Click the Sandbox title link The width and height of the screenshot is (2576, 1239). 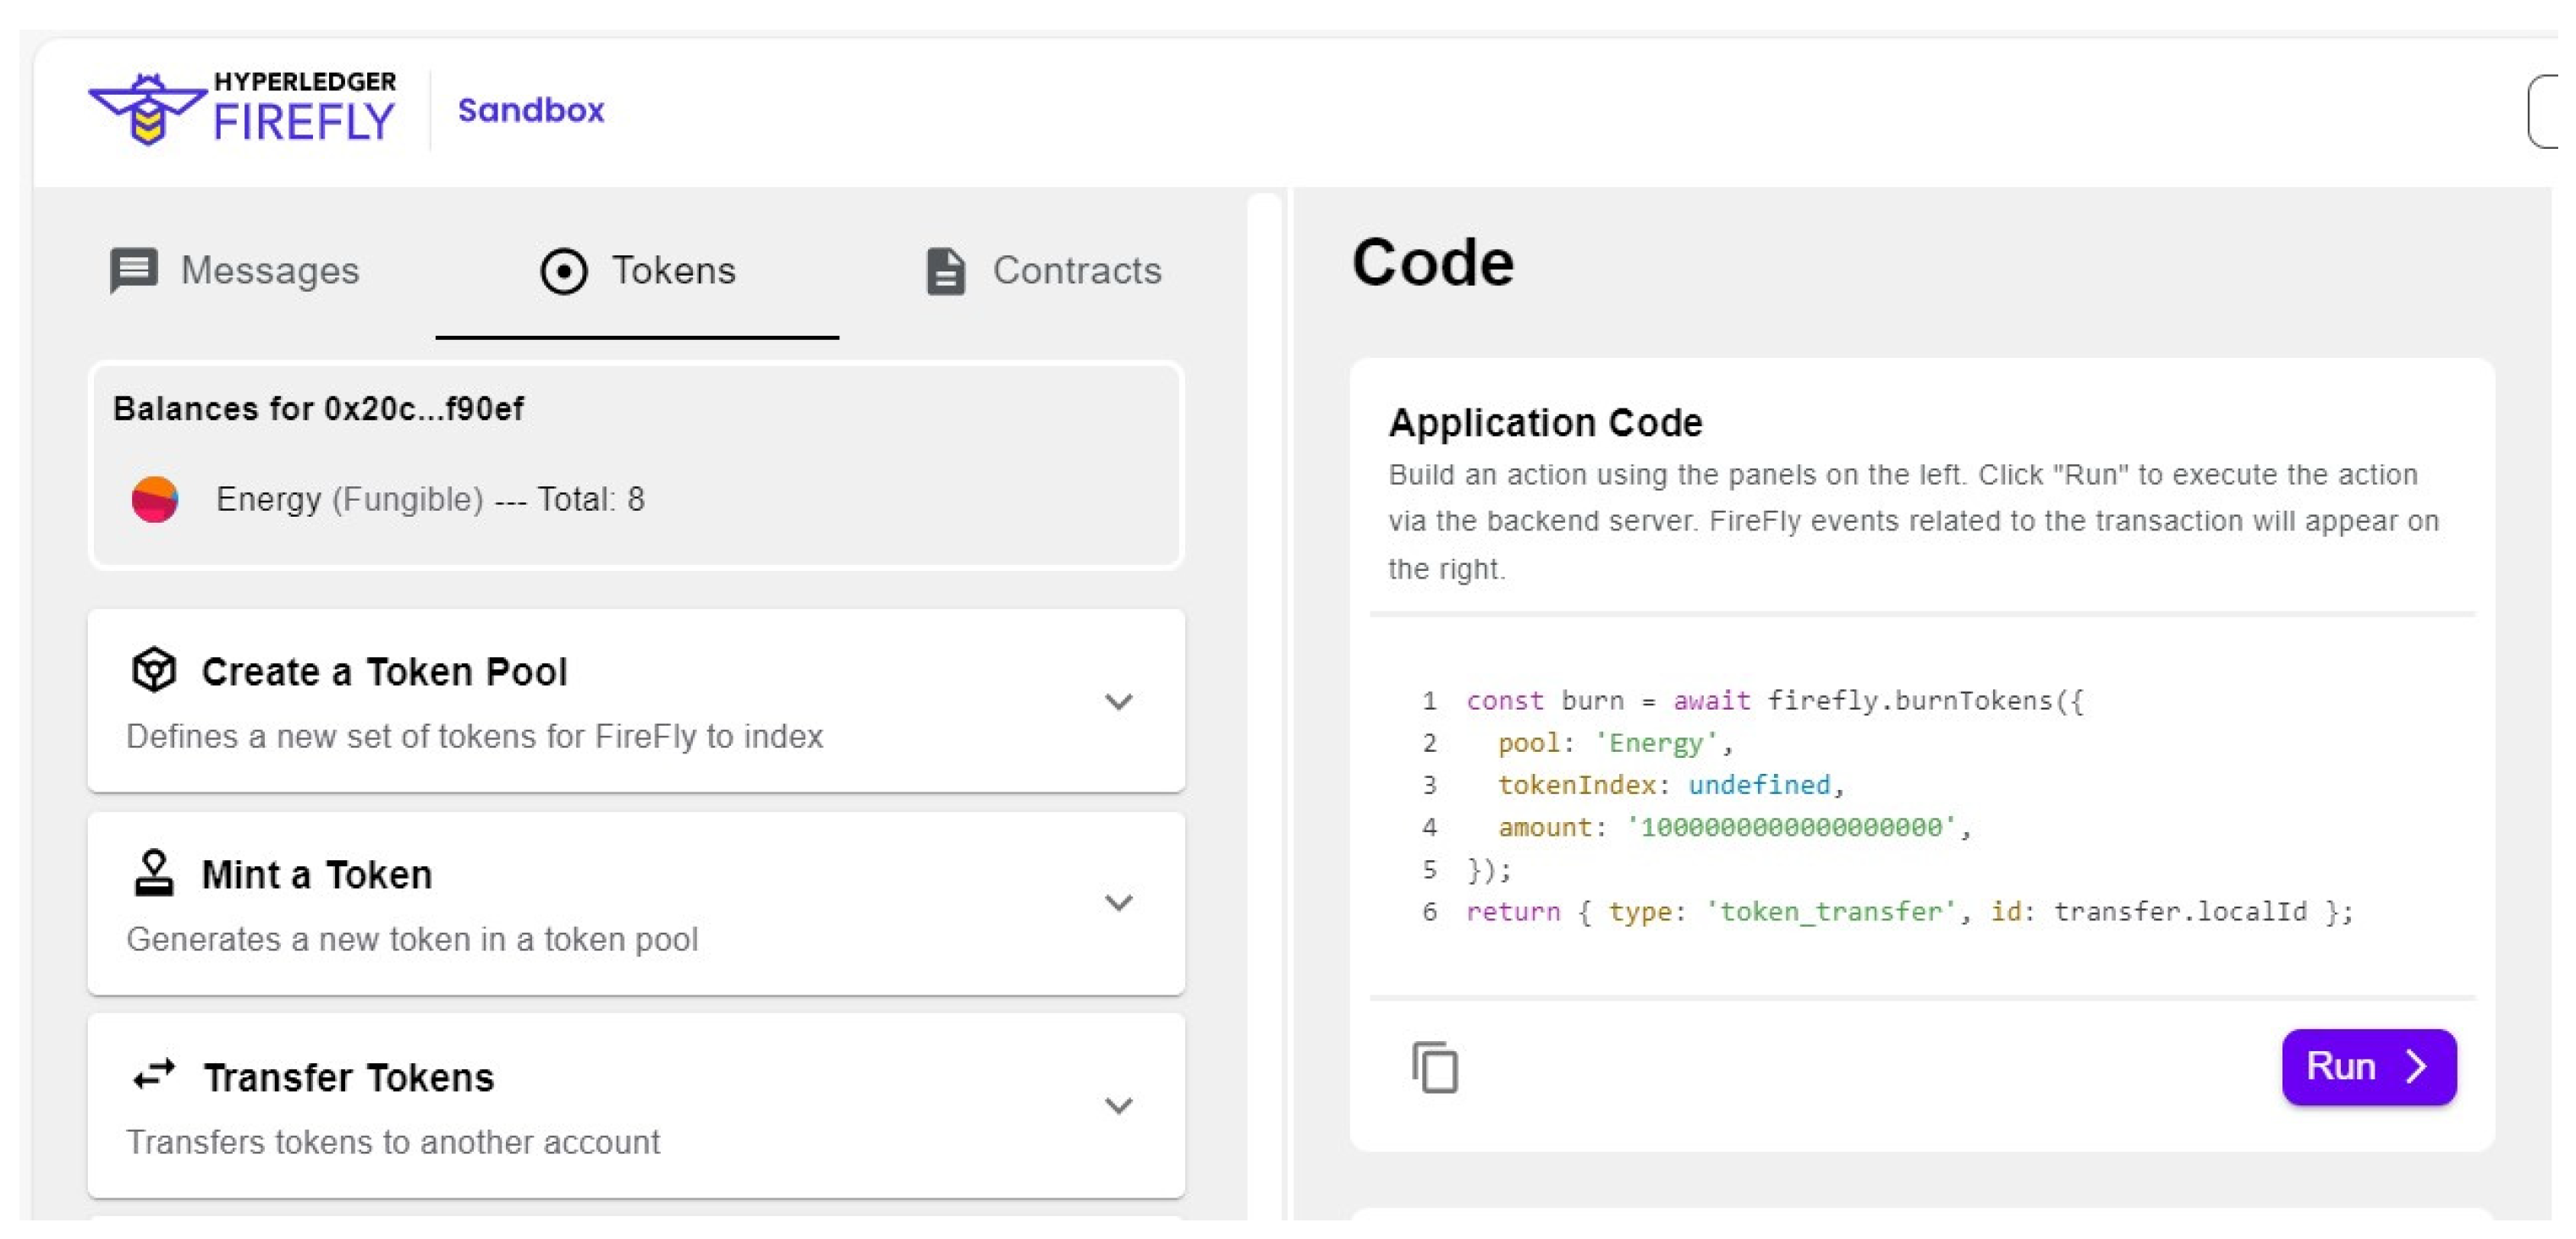click(531, 110)
